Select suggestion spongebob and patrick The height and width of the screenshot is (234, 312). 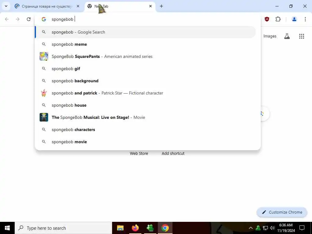(146, 93)
